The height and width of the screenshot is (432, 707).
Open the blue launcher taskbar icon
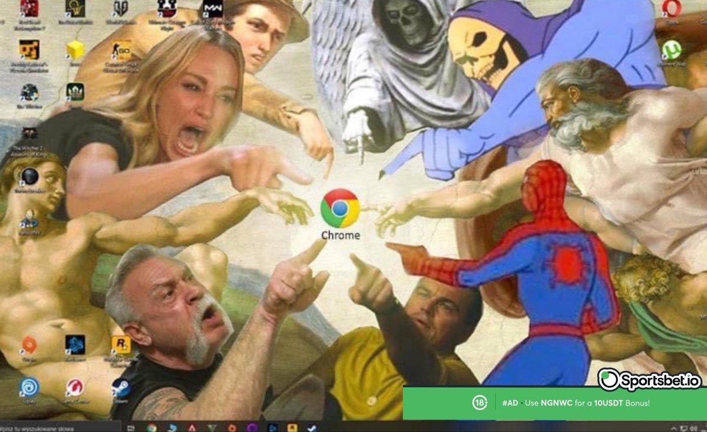[273, 428]
